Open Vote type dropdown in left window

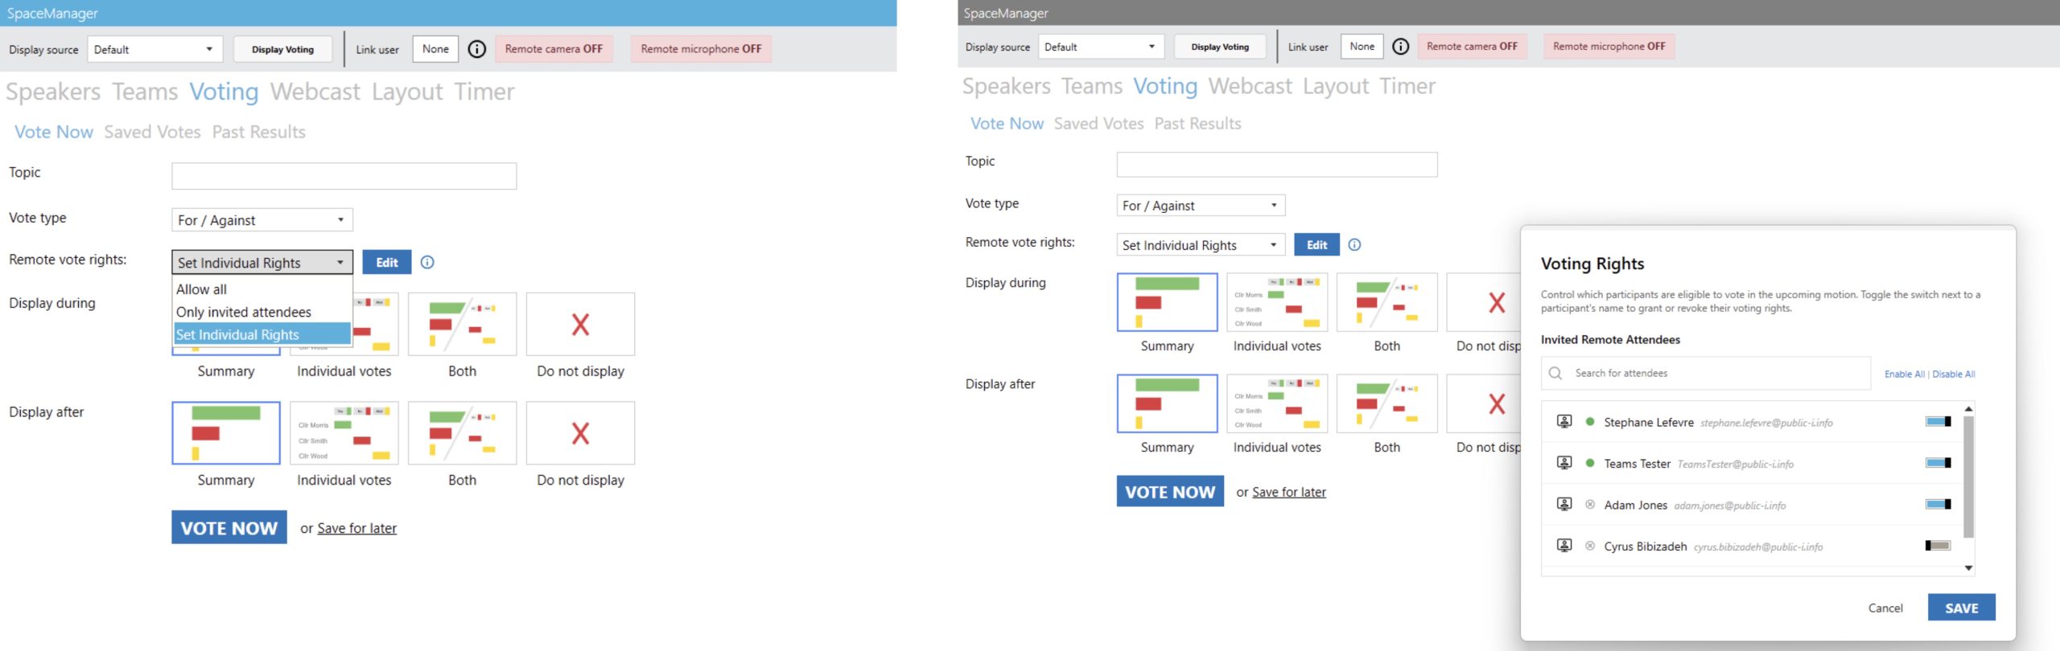click(262, 220)
